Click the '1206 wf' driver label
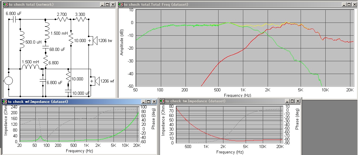This screenshot has height=155, width=358. click(107, 81)
